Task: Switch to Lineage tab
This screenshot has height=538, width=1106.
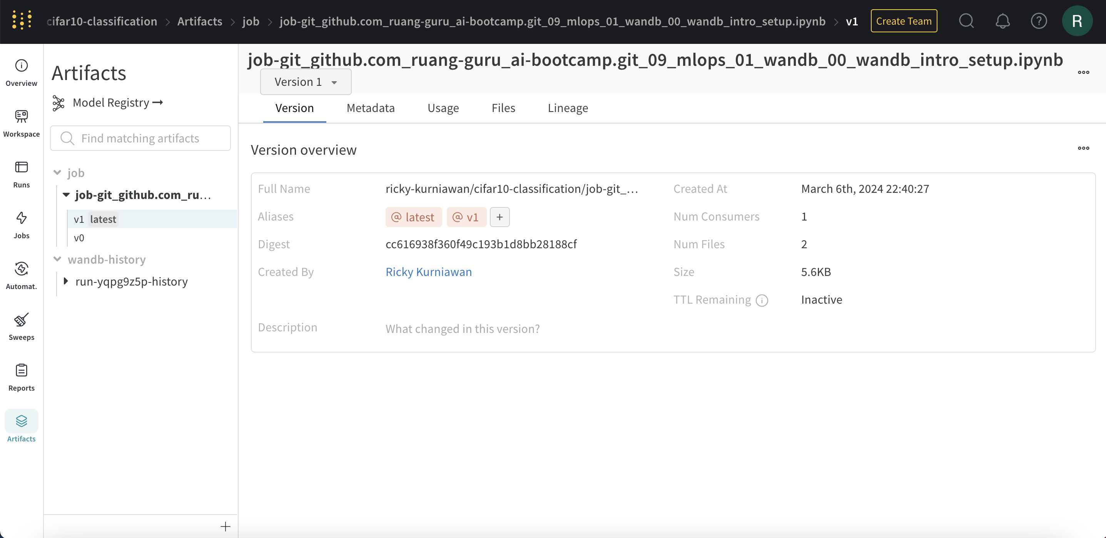Action: pyautogui.click(x=568, y=108)
